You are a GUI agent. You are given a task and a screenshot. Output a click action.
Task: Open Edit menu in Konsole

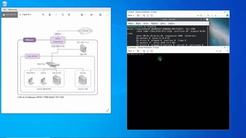138,23
